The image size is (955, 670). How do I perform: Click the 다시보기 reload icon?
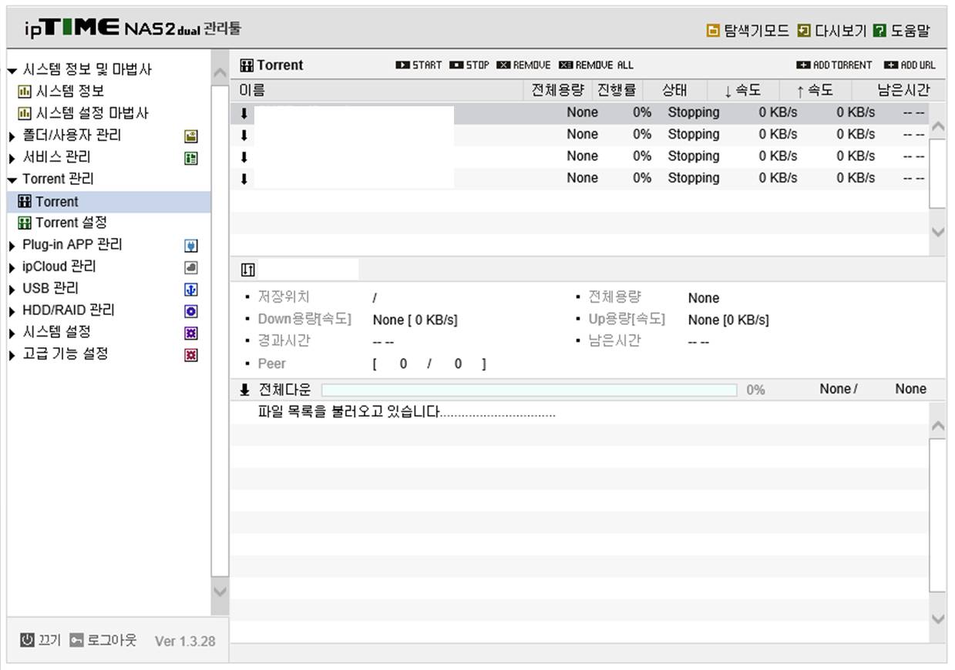point(804,31)
